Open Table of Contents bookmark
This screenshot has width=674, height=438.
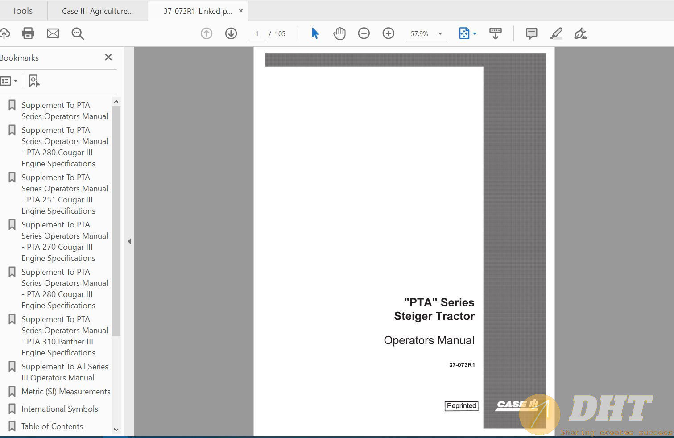52,426
